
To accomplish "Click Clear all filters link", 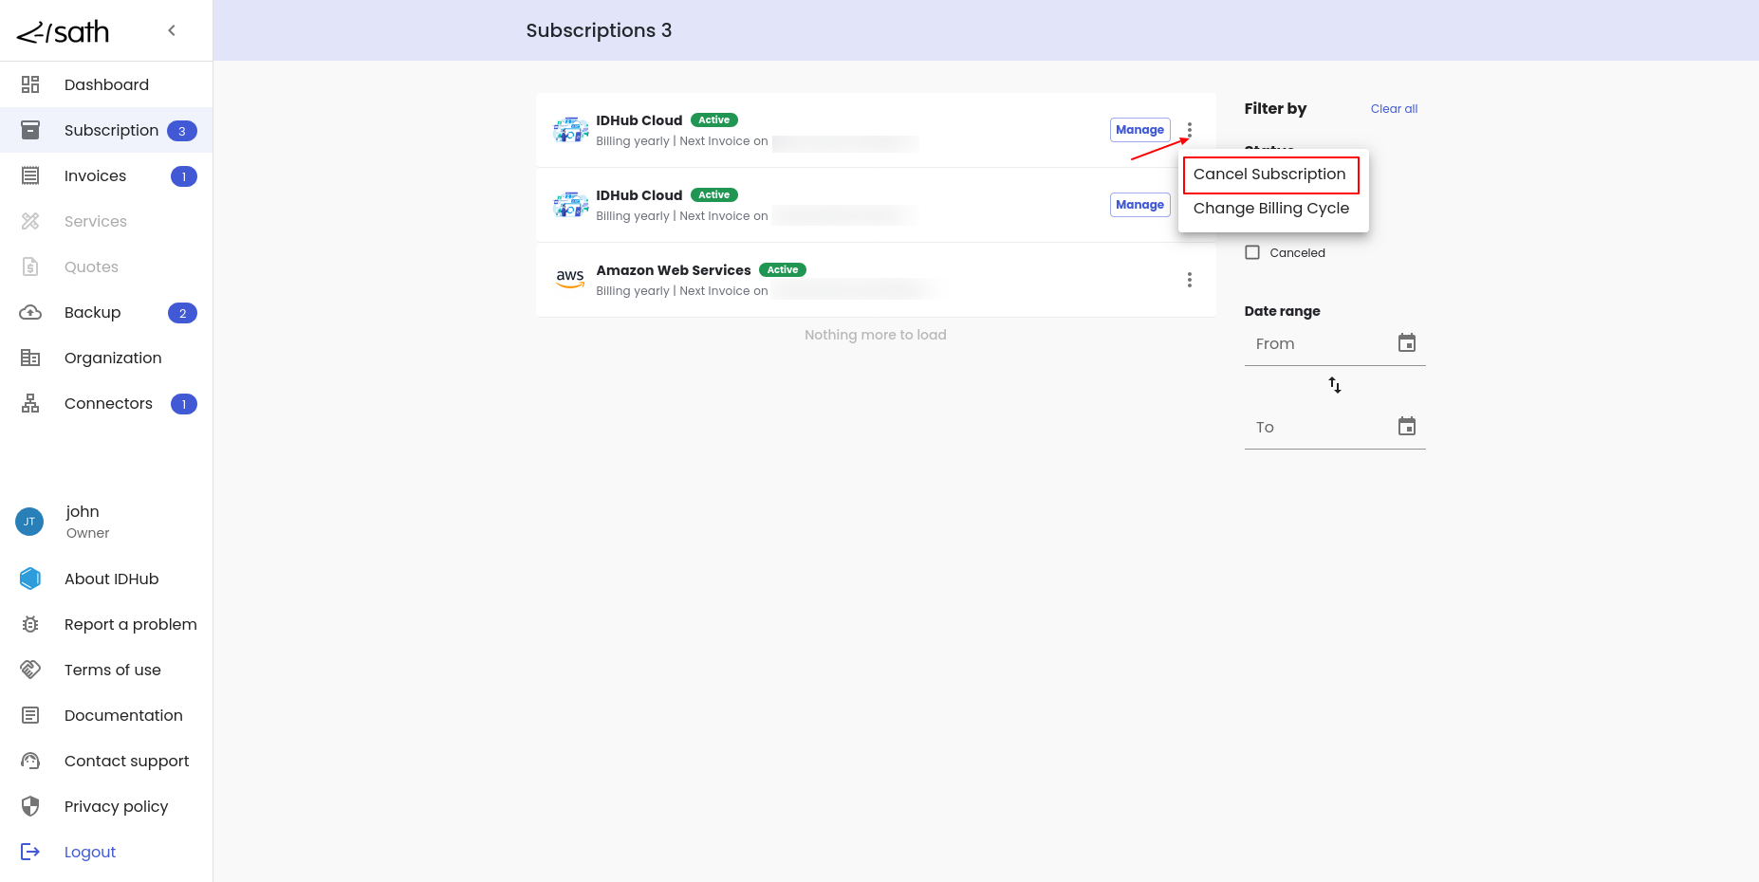I will [1393, 109].
